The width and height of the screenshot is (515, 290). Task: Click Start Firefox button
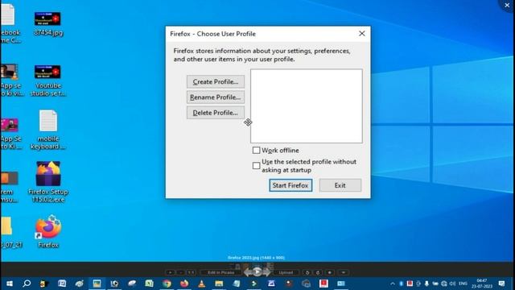click(x=290, y=185)
